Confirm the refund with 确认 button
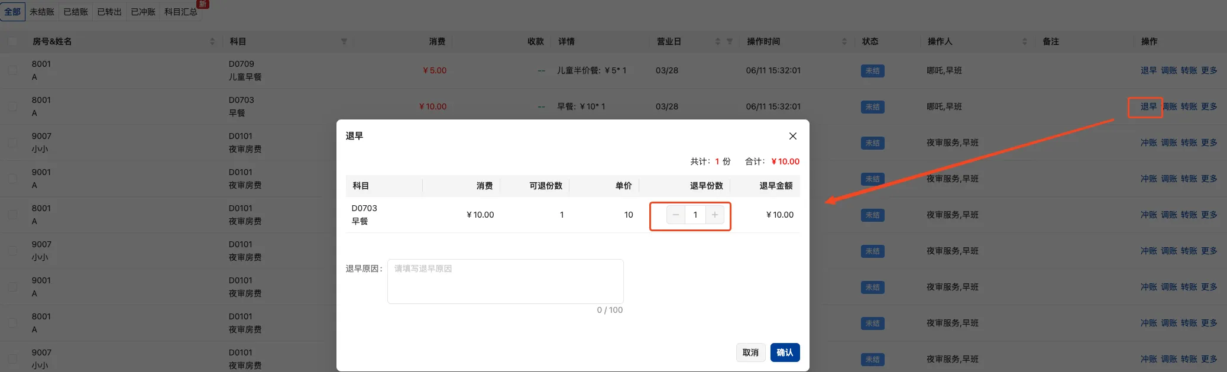The image size is (1227, 372). [x=785, y=352]
